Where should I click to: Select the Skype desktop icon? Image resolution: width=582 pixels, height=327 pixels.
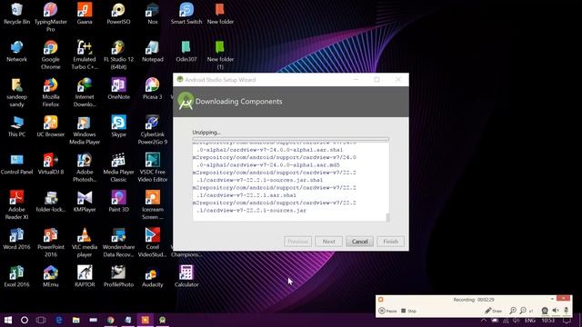point(118,126)
